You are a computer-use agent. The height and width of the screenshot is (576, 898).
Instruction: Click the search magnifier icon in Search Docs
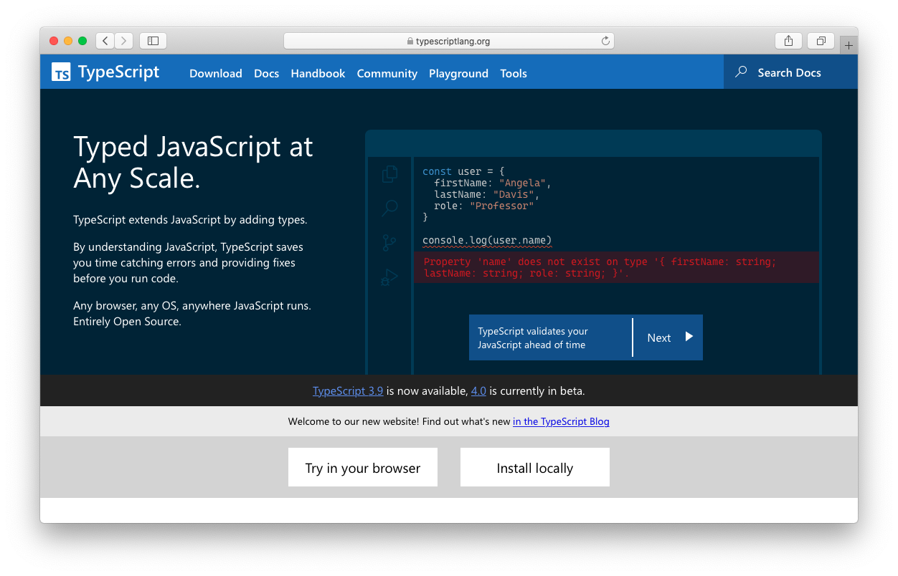click(x=742, y=72)
